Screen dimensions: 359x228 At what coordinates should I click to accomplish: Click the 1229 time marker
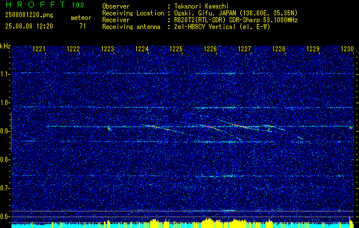(x=313, y=49)
